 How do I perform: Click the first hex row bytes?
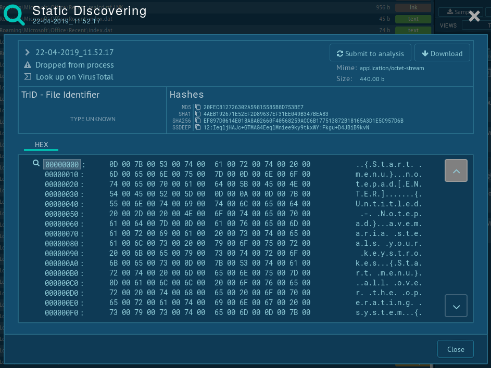click(209, 164)
